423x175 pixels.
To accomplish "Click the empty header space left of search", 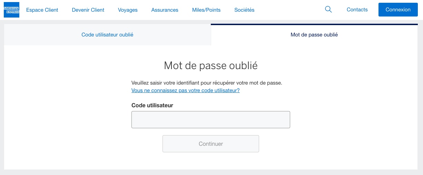I will 290,10.
